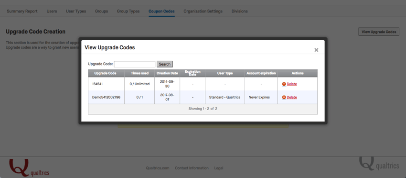
Task: Click Delete link for Demo5412002796 row
Action: click(292, 97)
